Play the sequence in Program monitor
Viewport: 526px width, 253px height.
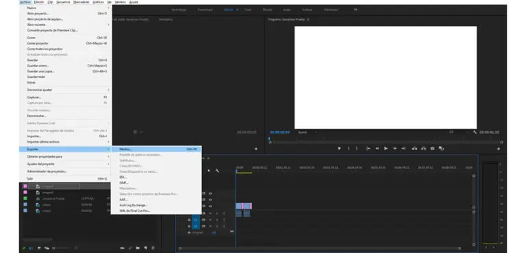coord(386,149)
